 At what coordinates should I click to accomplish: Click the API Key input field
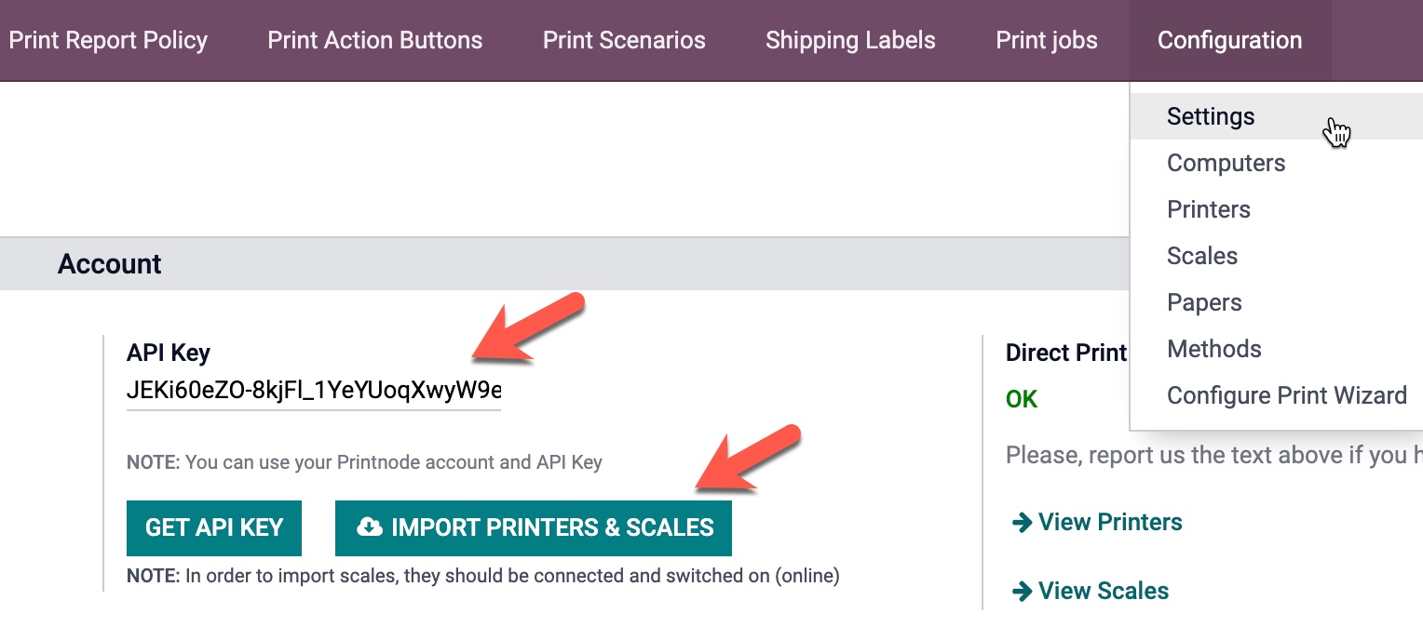pyautogui.click(x=314, y=390)
